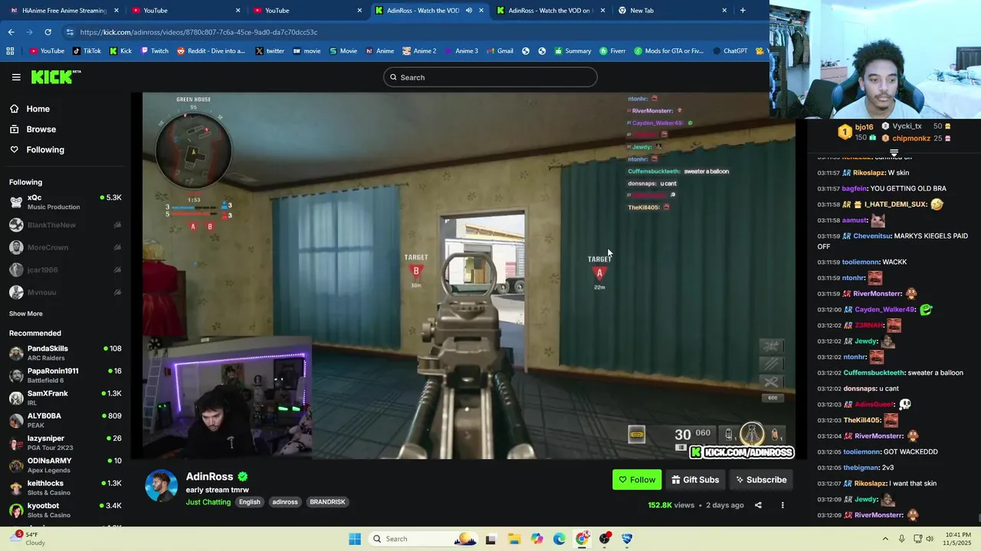Click the taskbar Search box
981x551 pixels.
[x=424, y=539]
